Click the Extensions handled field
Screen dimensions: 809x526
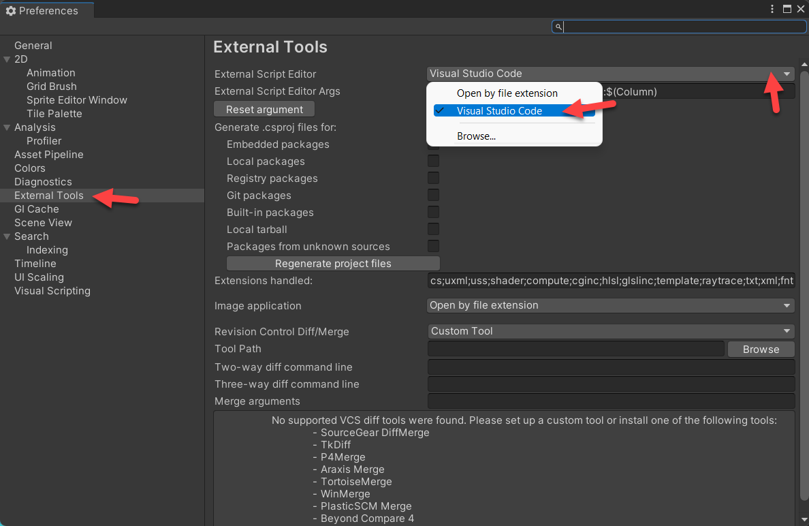click(x=611, y=281)
